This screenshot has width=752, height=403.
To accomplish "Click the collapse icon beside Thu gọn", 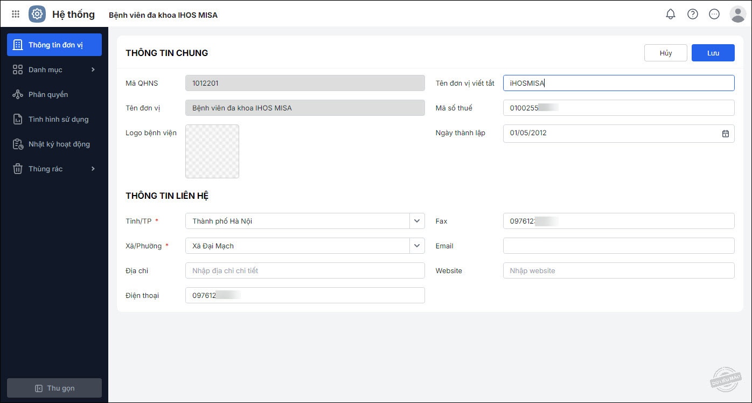I will 39,388.
